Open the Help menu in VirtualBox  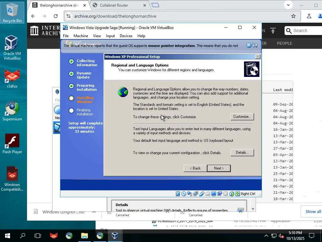click(x=141, y=36)
